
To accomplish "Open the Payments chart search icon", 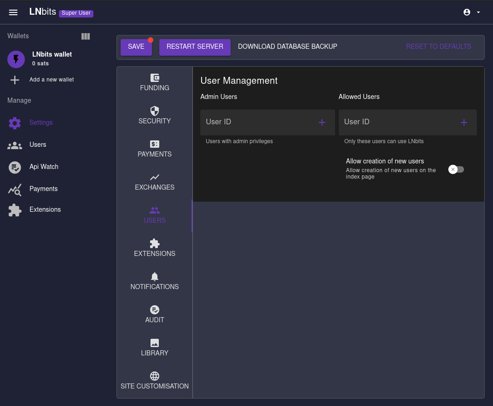I will [x=15, y=190].
